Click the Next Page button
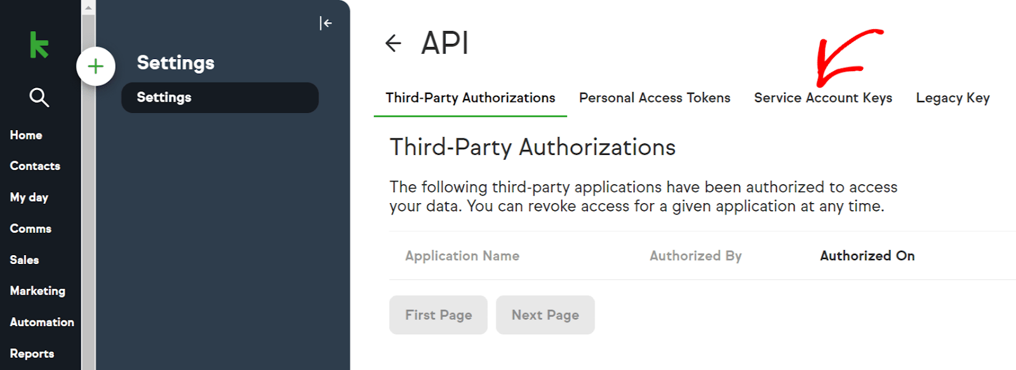This screenshot has width=1016, height=370. (x=545, y=315)
